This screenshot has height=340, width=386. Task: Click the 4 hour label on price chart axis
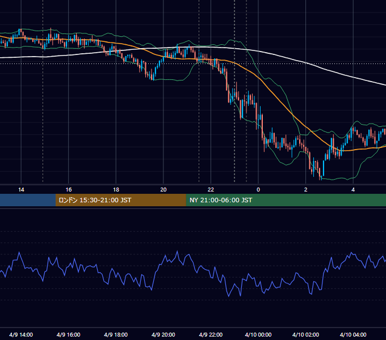pos(353,190)
